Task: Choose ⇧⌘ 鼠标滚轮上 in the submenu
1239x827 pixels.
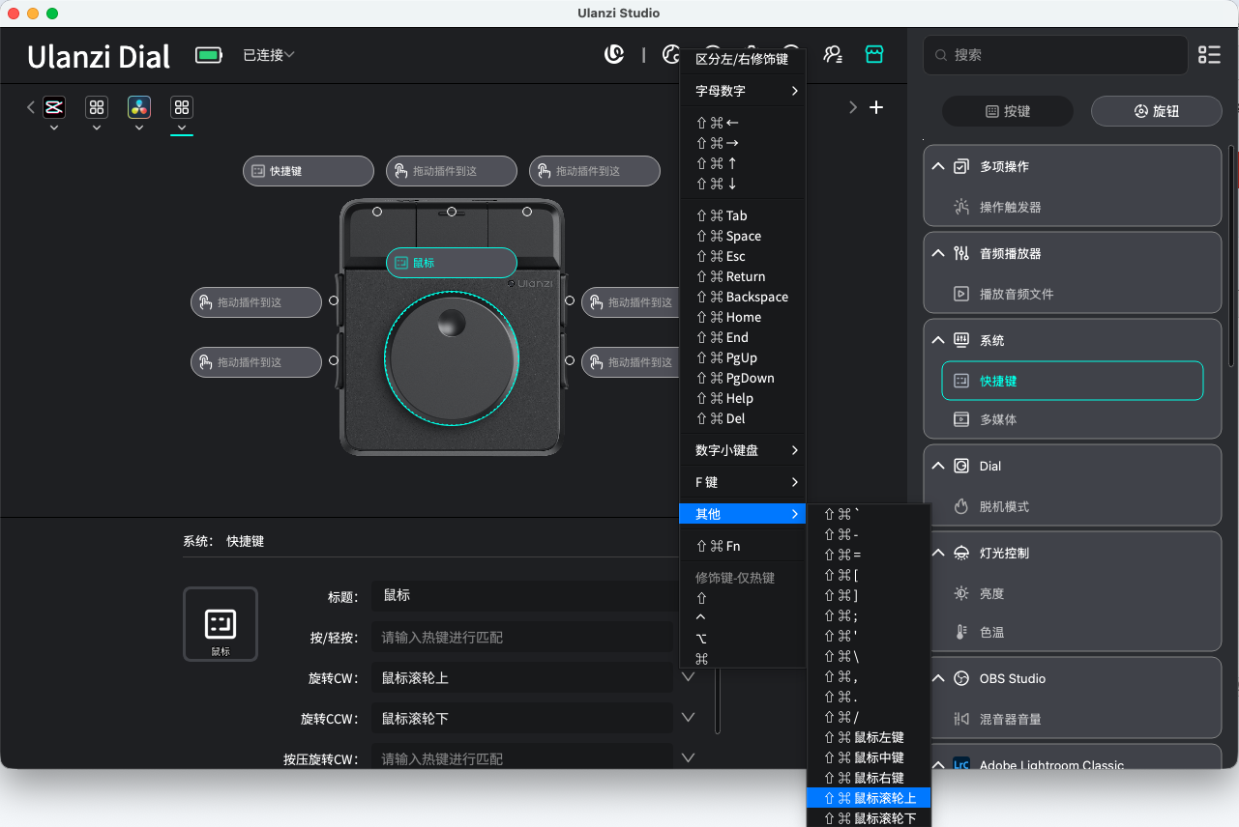Action: pos(869,798)
